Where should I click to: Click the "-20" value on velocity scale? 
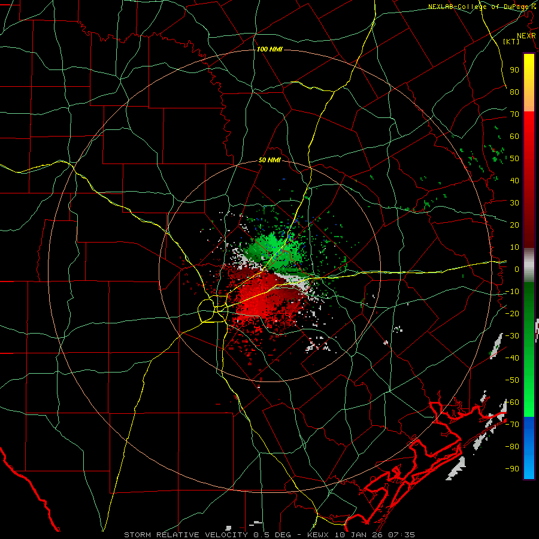point(512,313)
